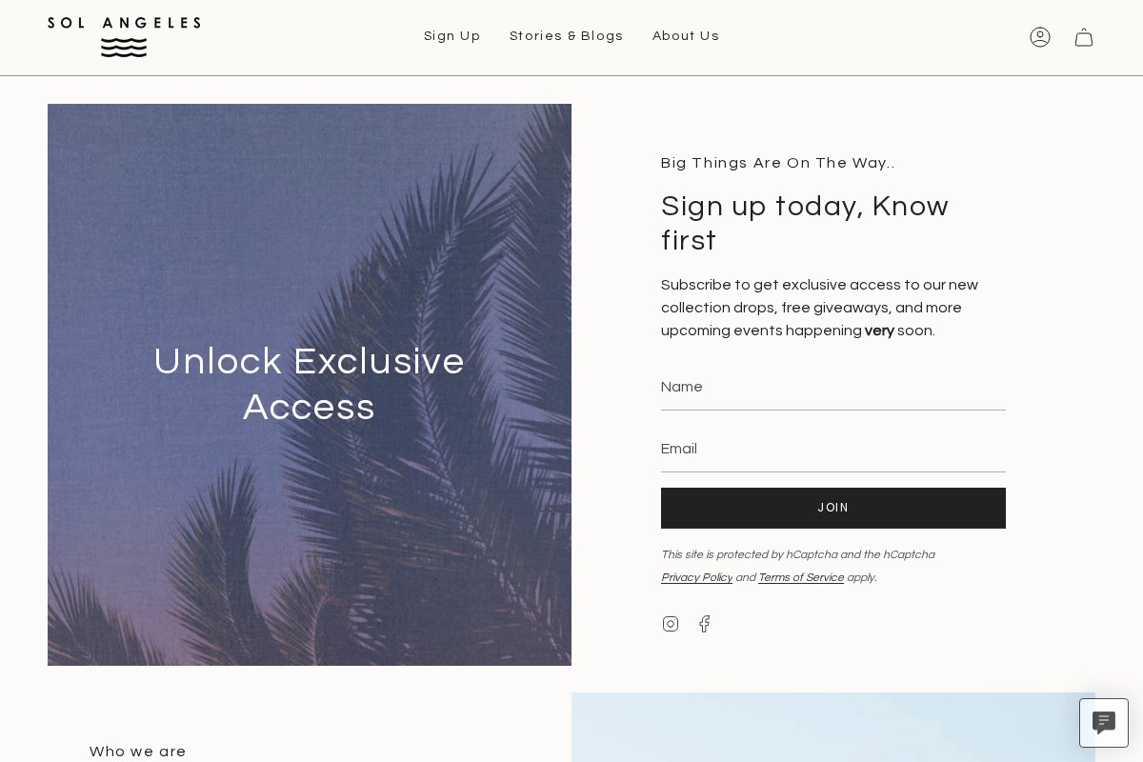Visit the Facebook social icon
Image resolution: width=1143 pixels, height=762 pixels.
click(705, 624)
